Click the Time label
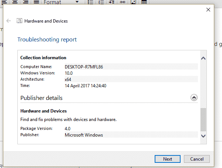222x168 pixels. pyautogui.click(x=25, y=85)
